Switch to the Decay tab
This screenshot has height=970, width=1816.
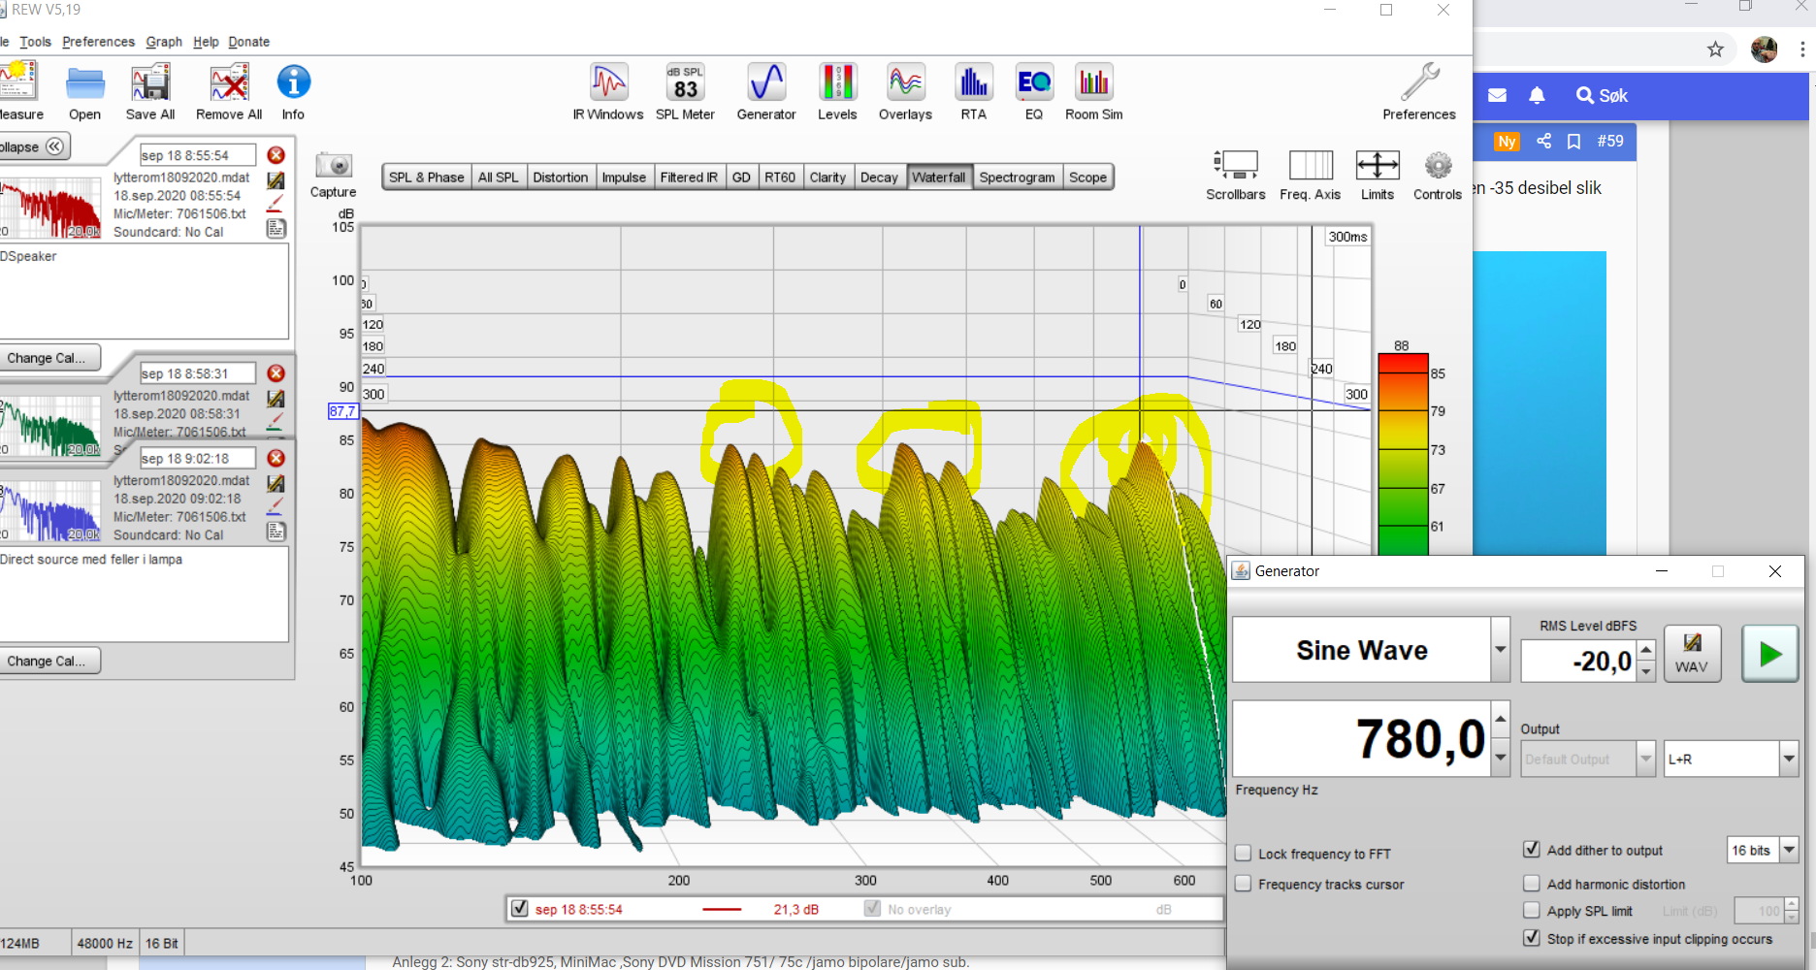coord(879,177)
